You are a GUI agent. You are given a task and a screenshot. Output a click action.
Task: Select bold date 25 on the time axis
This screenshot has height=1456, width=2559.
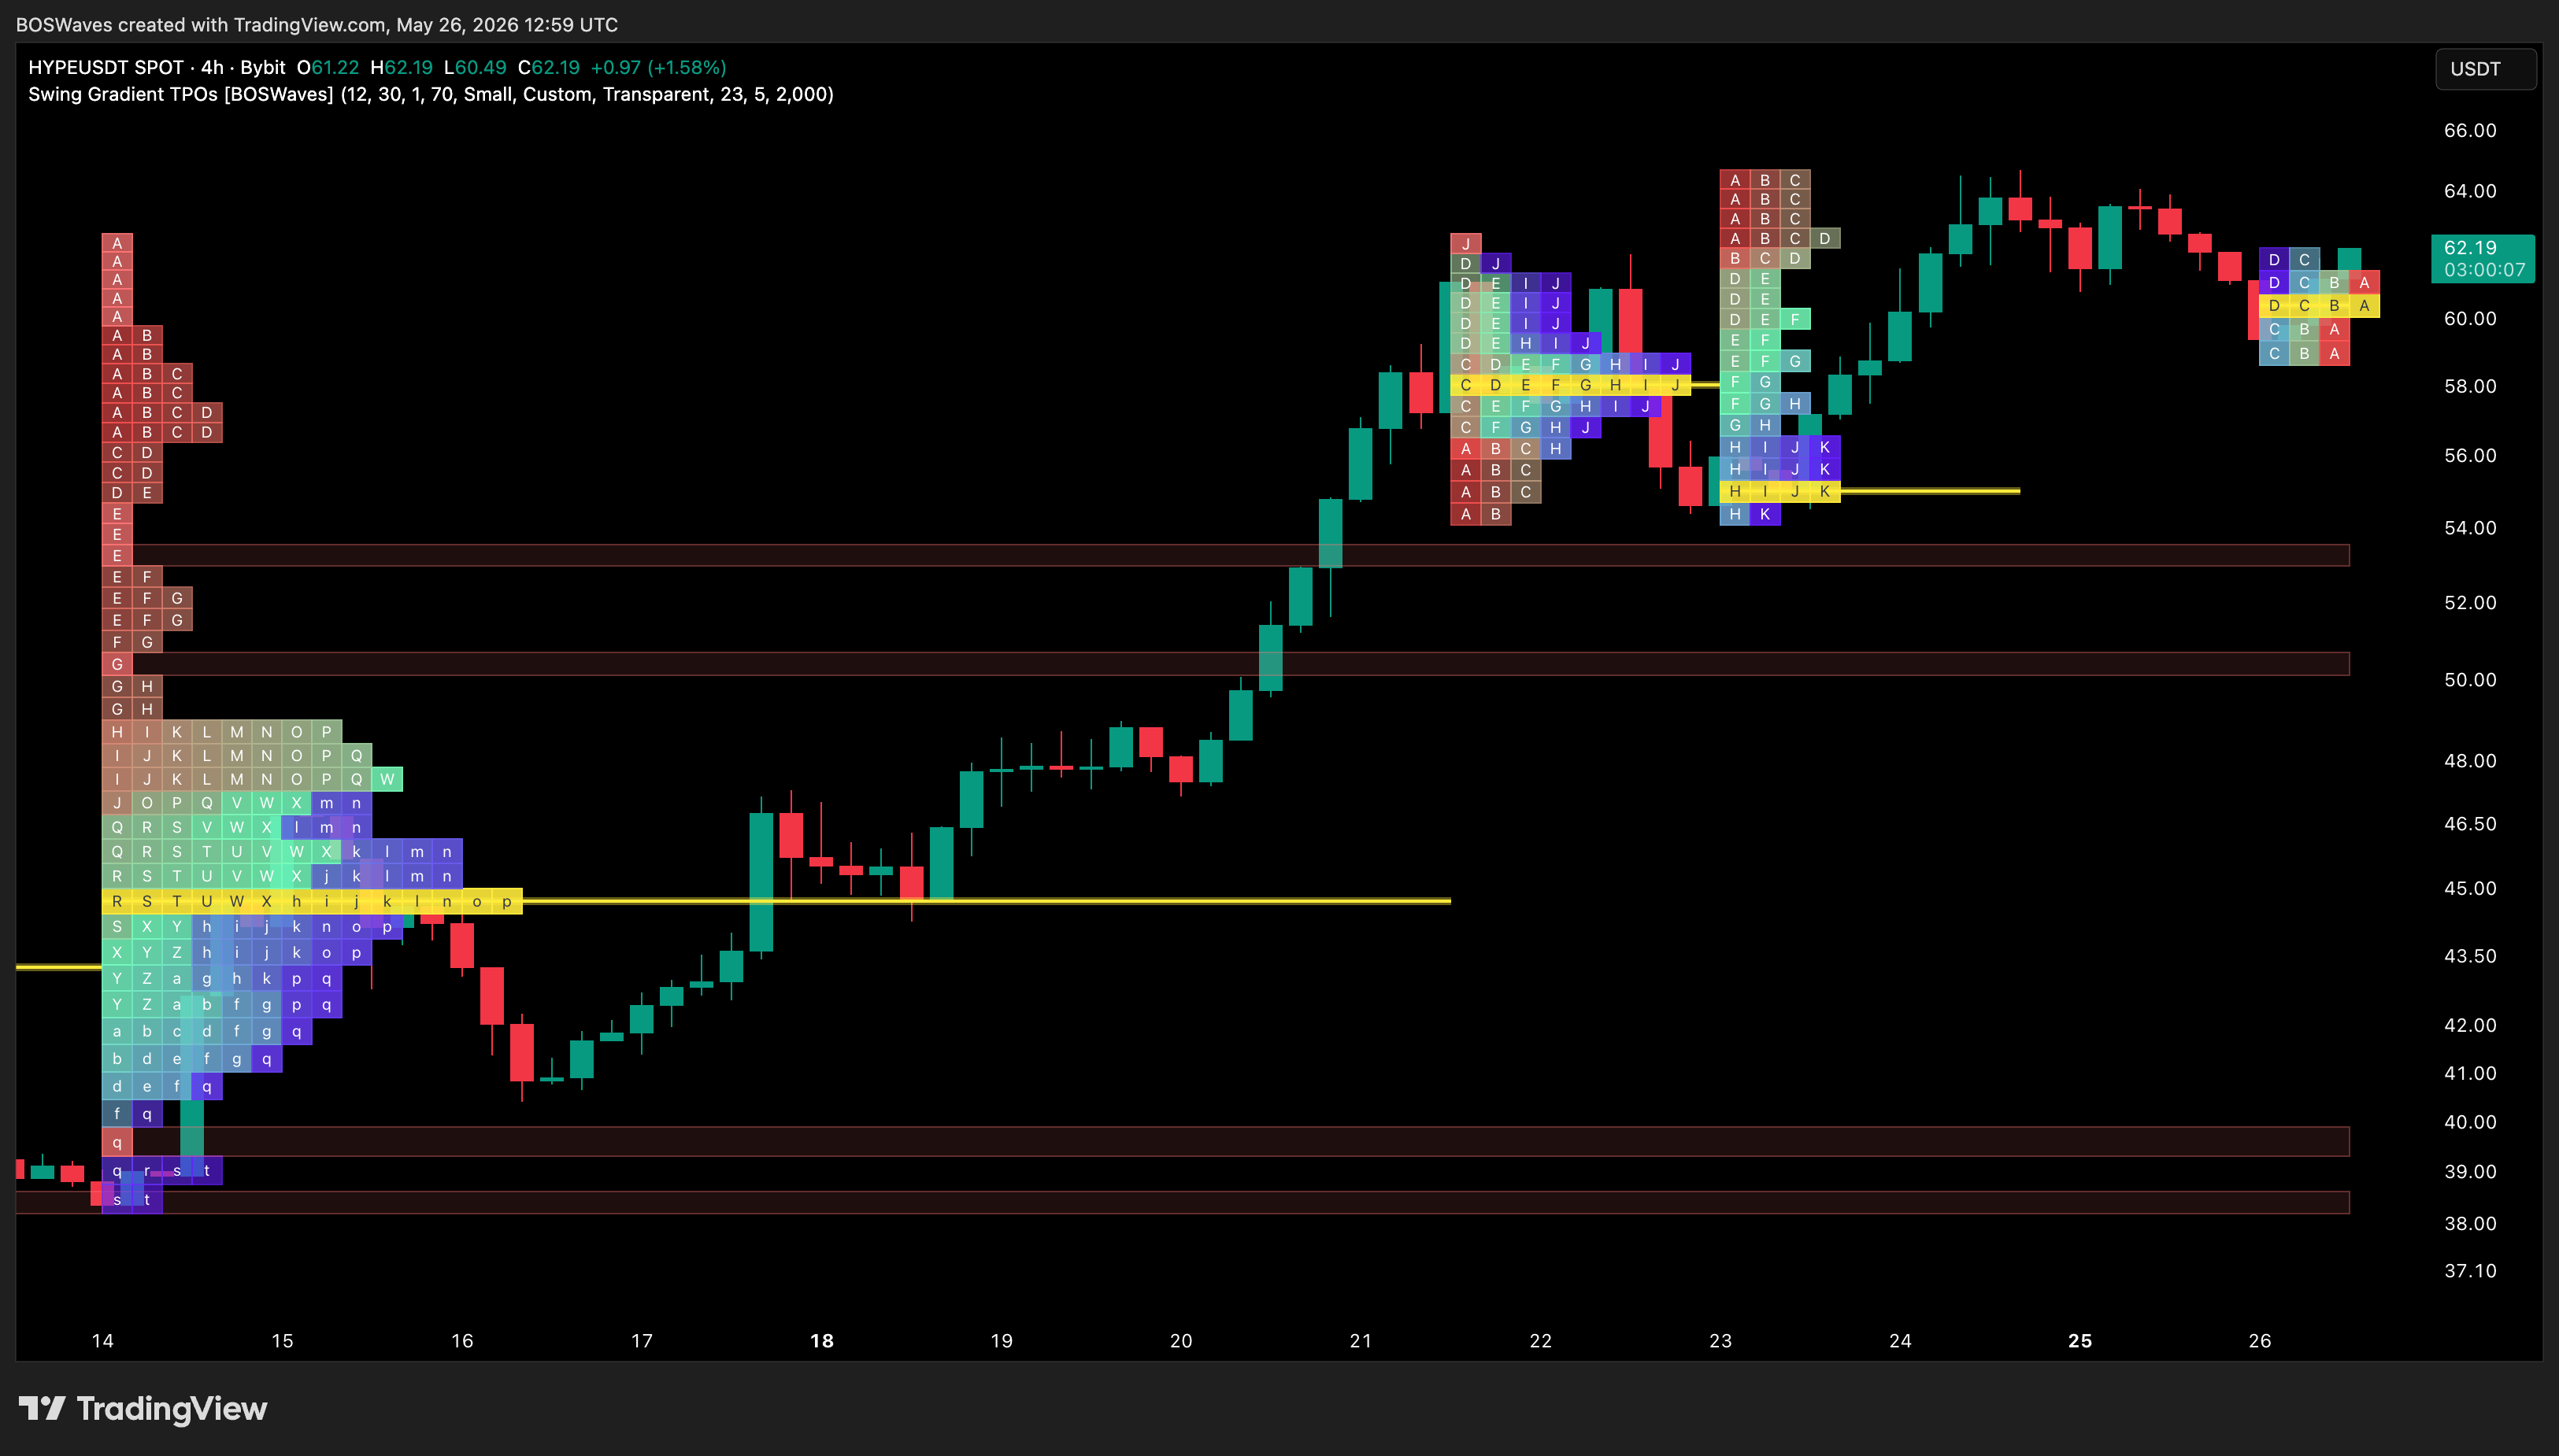tap(2079, 1340)
